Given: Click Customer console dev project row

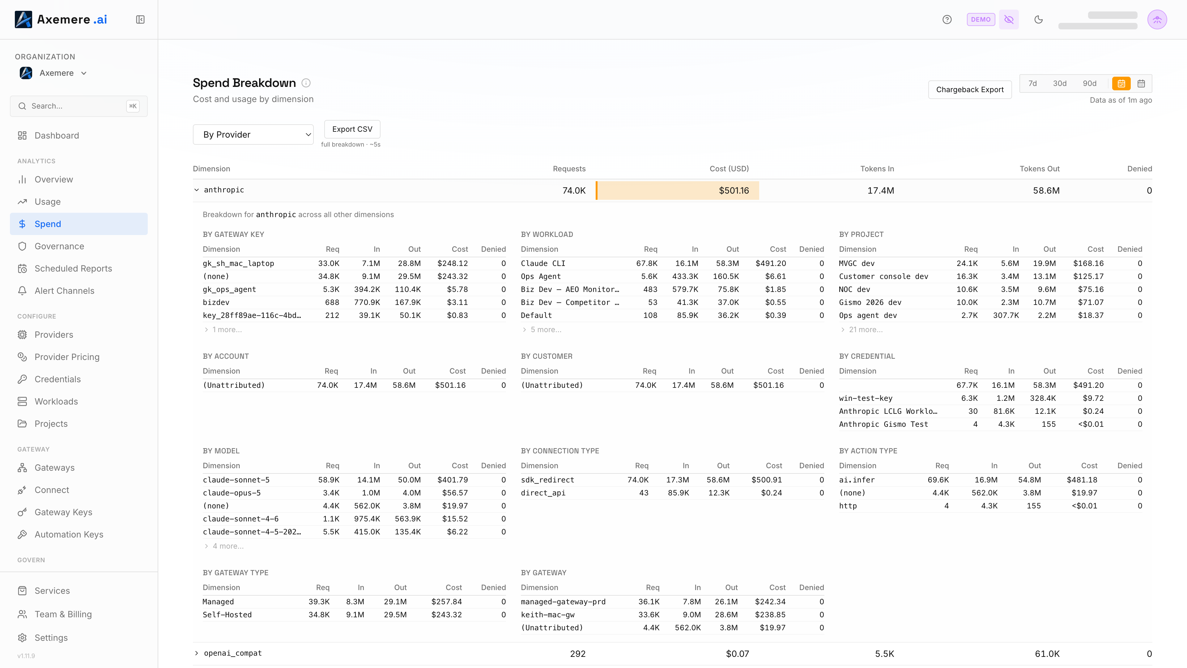Looking at the screenshot, I should pos(990,276).
